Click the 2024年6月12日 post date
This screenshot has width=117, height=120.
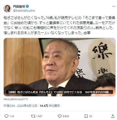tap(27, 106)
